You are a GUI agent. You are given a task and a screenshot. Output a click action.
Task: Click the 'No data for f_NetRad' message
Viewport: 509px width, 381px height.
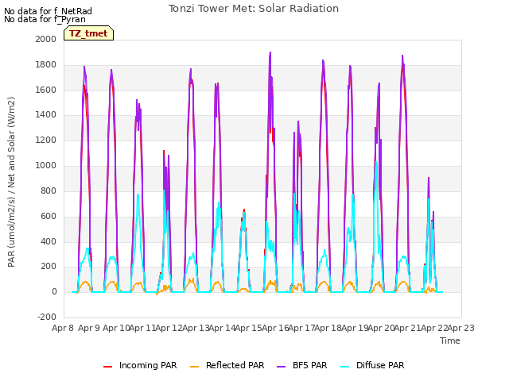48,11
